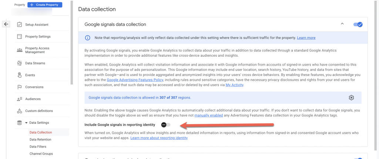The height and width of the screenshot is (159, 379).
Task: Open the regions gear settings icon
Action: pyautogui.click(x=351, y=97)
